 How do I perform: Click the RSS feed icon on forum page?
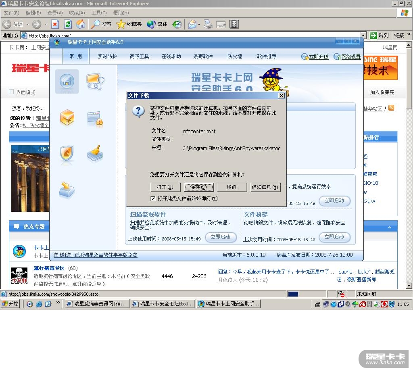[391, 108]
